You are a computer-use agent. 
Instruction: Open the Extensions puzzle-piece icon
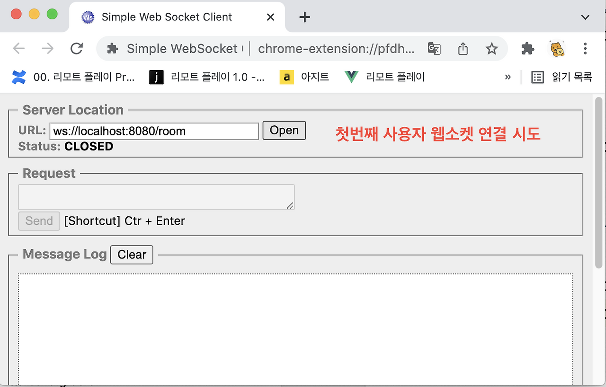click(x=527, y=48)
